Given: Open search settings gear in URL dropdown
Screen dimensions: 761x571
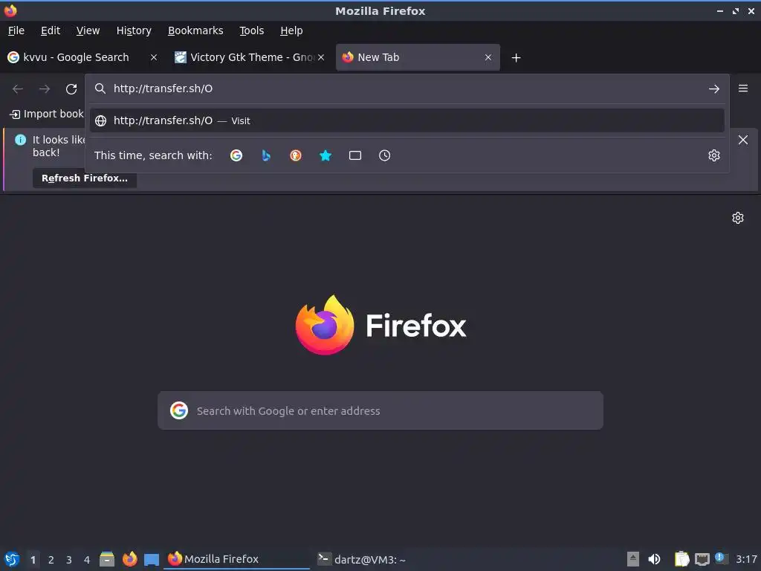Looking at the screenshot, I should 714,155.
